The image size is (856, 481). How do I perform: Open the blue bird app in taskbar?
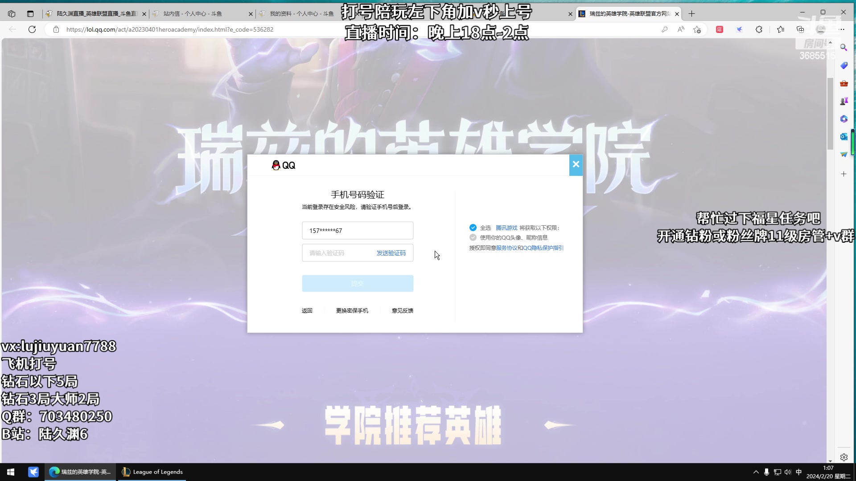(x=33, y=472)
